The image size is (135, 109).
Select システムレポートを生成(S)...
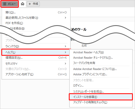tap(101, 92)
